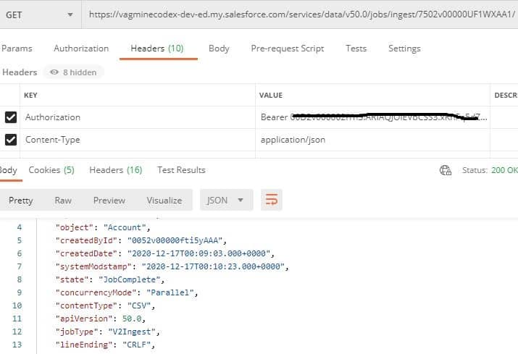The image size is (518, 354).
Task: Click the "apiVersion": 50.0 line
Action: tap(101, 319)
